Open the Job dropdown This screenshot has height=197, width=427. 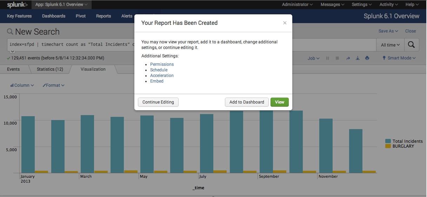click(x=313, y=58)
